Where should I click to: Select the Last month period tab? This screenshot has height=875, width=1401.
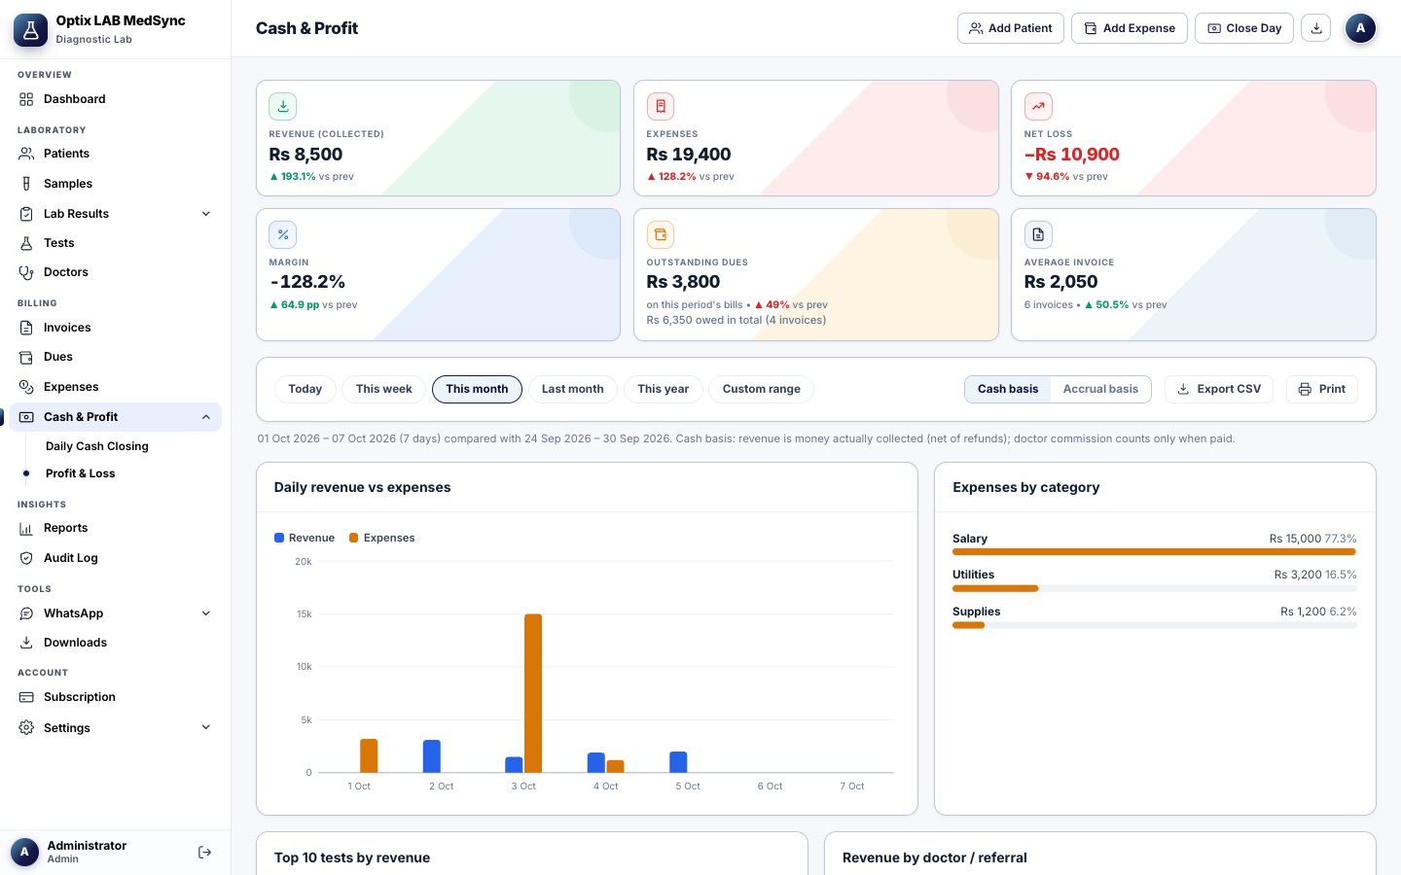point(573,389)
